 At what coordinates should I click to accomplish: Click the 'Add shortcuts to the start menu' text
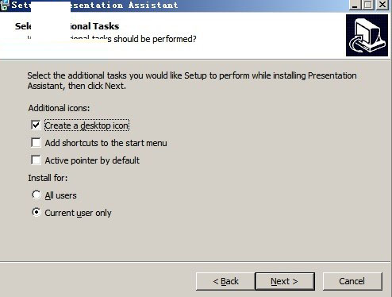coord(106,143)
